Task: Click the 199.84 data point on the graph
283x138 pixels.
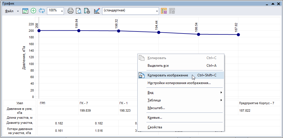Action: (79, 31)
